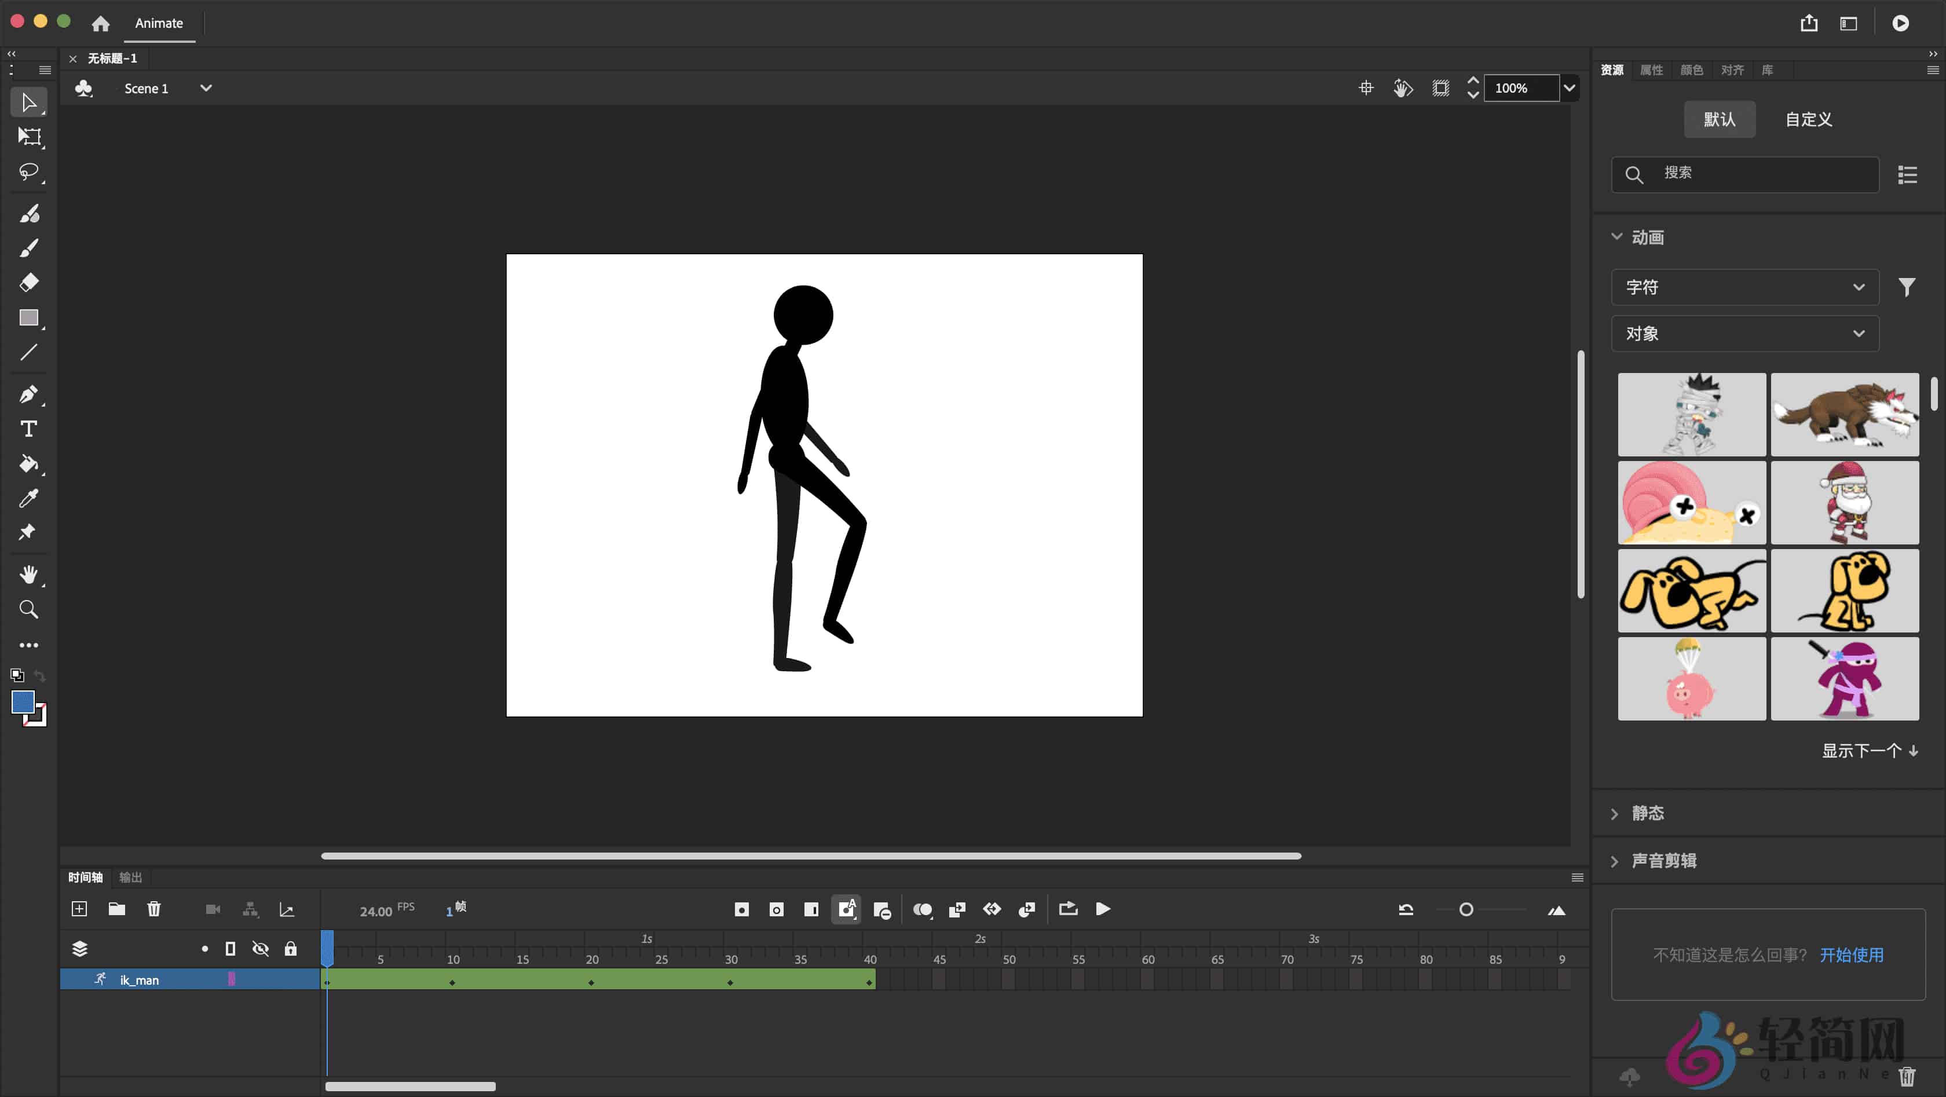Open the Scene 1 dropdown
The width and height of the screenshot is (1946, 1097).
[206, 87]
